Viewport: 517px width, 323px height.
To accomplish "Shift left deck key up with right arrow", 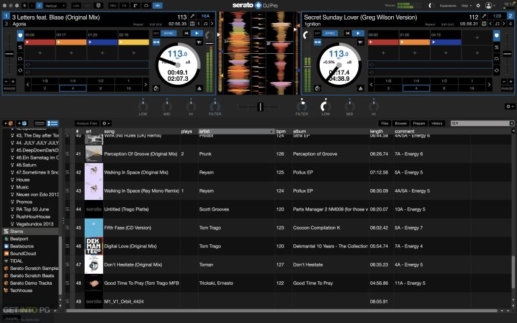I will pyautogui.click(x=212, y=24).
